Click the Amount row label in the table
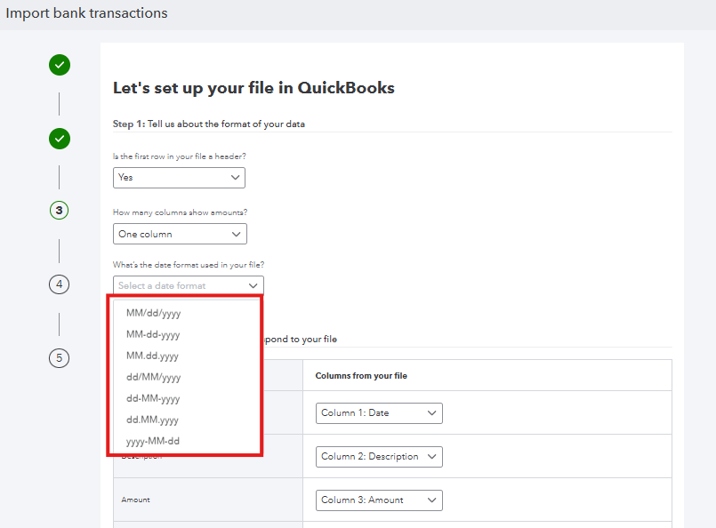 pos(135,500)
